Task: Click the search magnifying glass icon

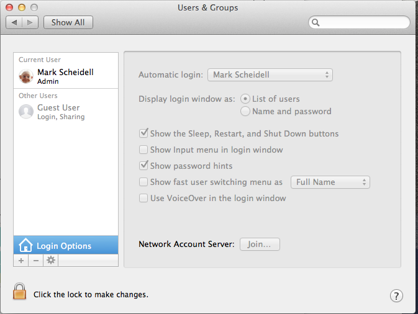Action: [316, 22]
